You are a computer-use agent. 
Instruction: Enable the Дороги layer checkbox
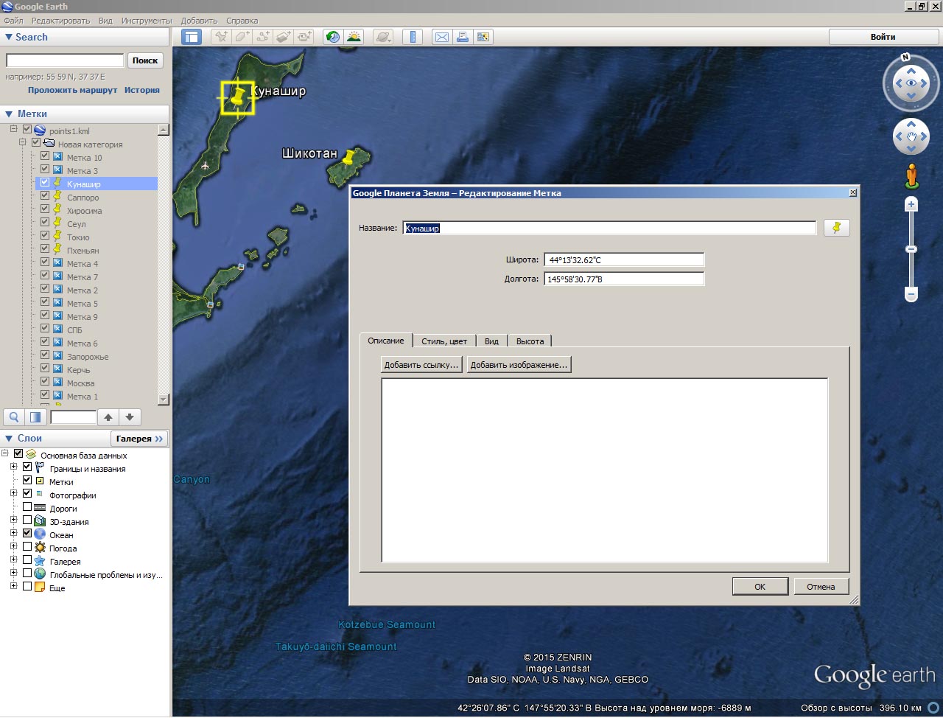click(x=27, y=507)
